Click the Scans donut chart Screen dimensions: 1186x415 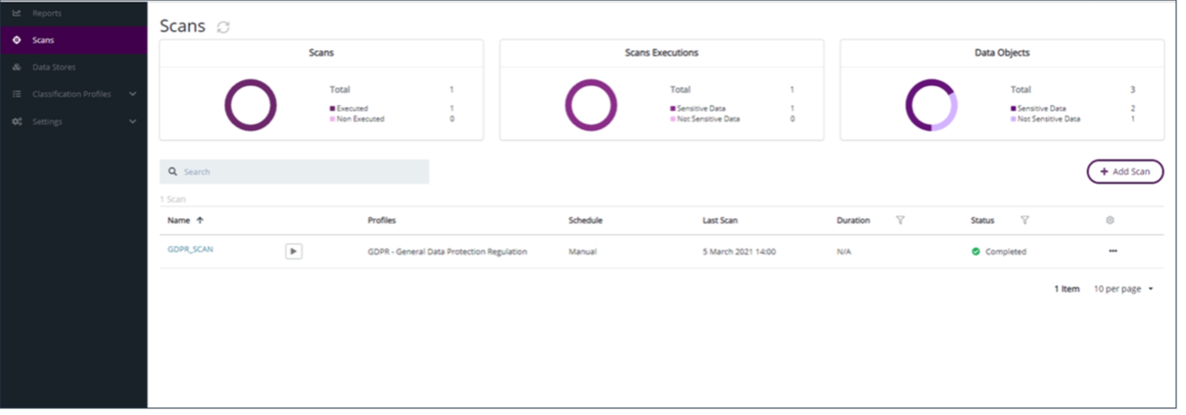click(x=250, y=105)
